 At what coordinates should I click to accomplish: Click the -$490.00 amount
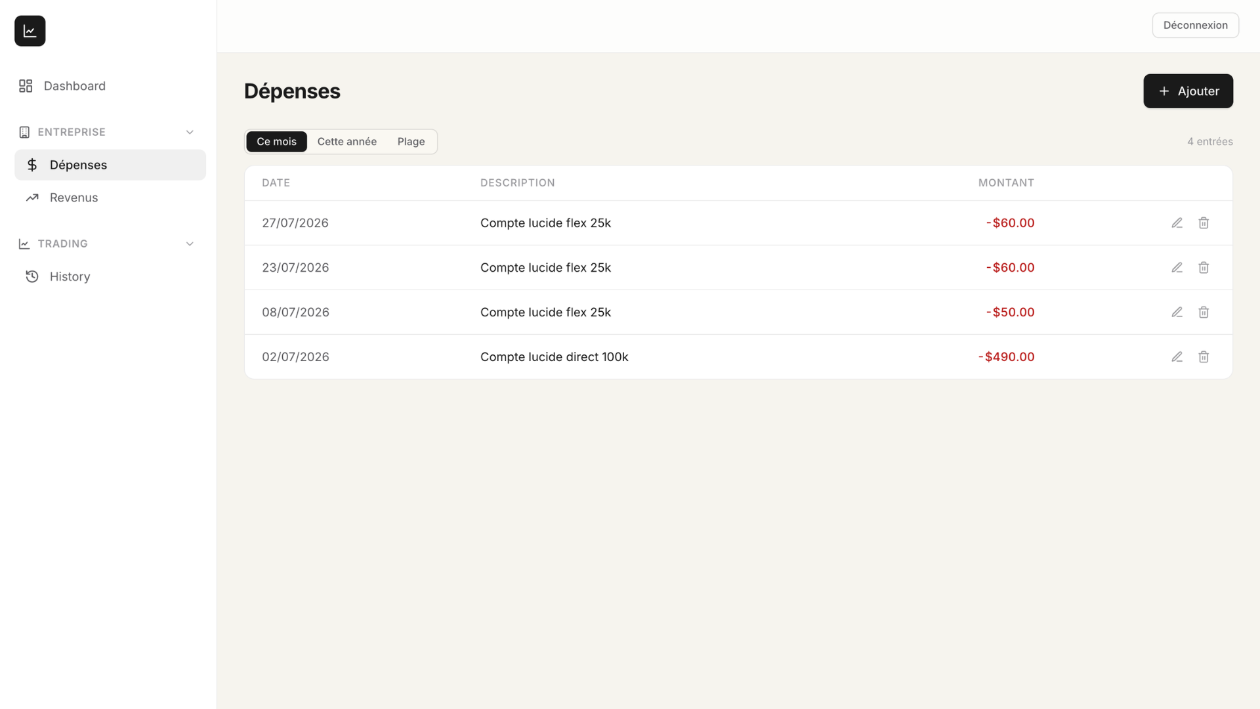[x=1006, y=357]
